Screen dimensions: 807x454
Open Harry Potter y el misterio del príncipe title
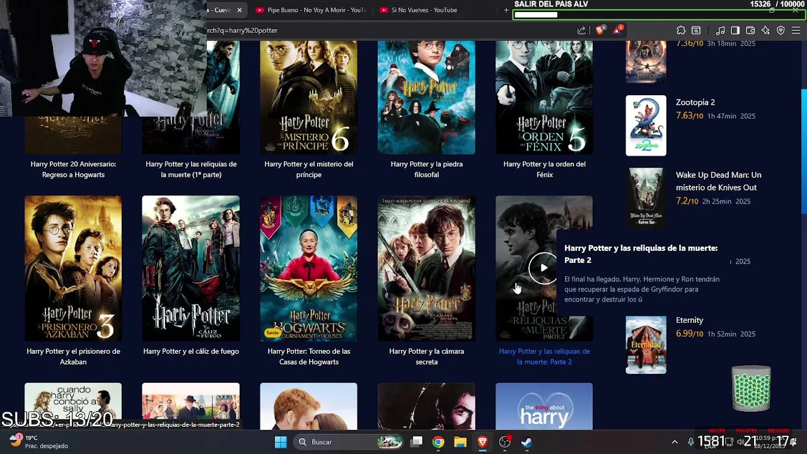pyautogui.click(x=309, y=169)
